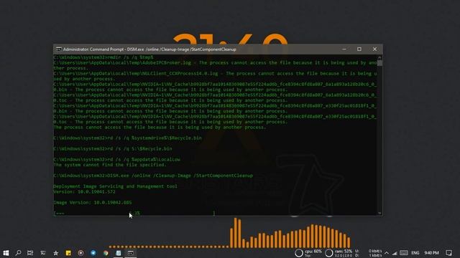Open the blue Telegram taskbar icon
The height and width of the screenshot is (258, 460).
click(x=93, y=253)
